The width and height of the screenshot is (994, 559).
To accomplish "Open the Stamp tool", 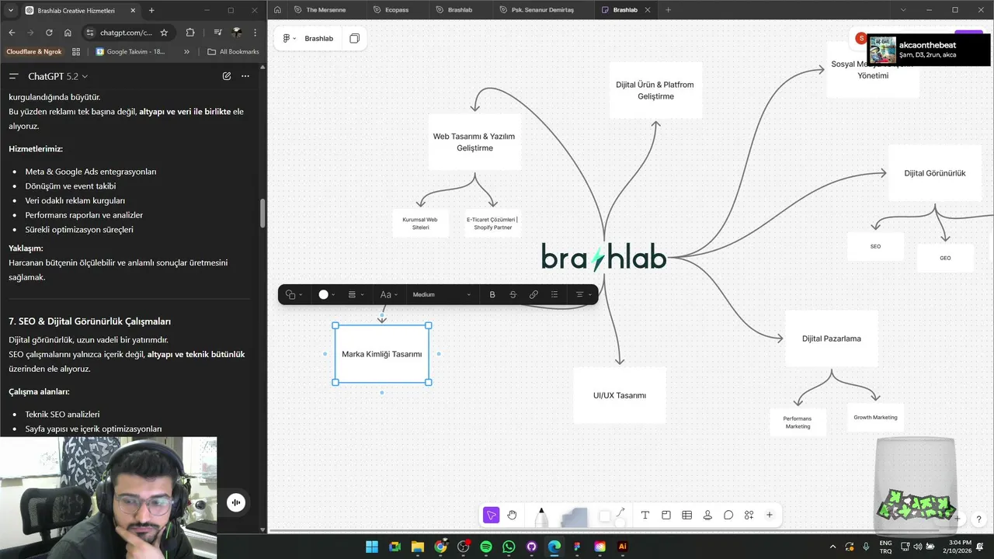I will pos(707,515).
